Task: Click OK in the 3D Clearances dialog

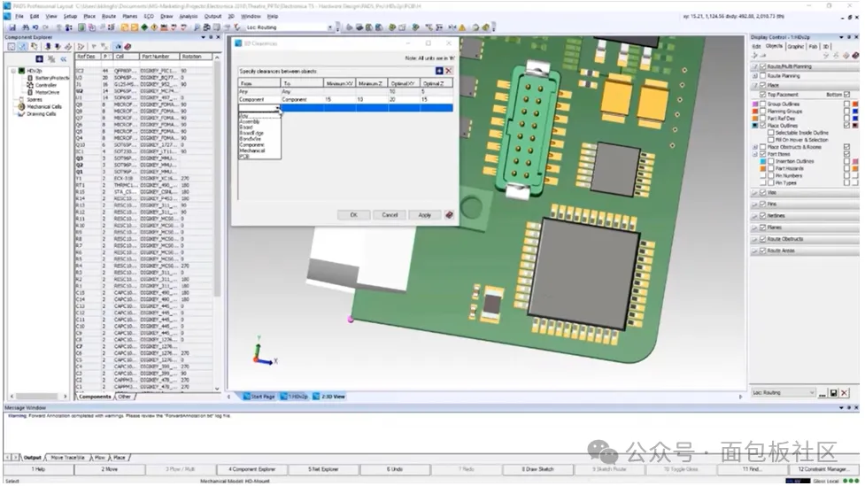Action: [353, 215]
